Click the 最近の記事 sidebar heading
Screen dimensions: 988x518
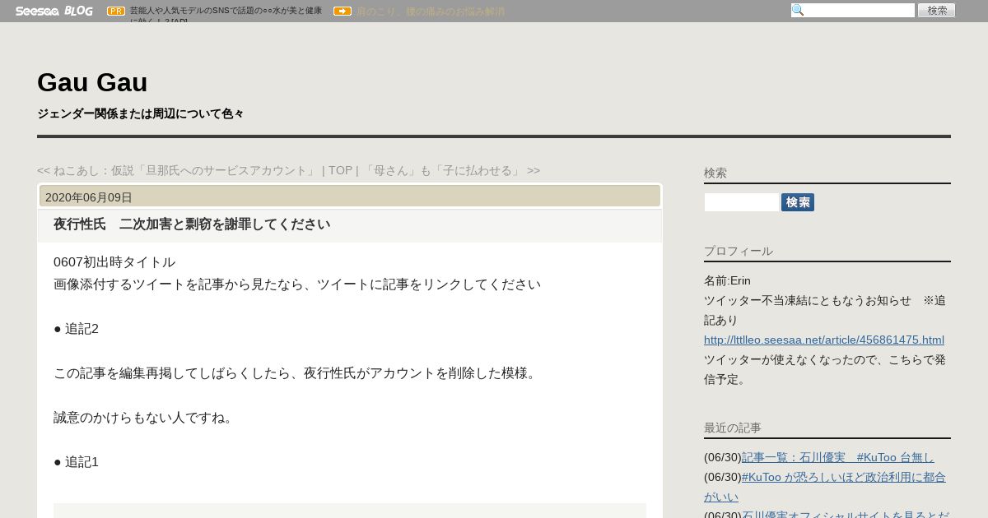(733, 428)
